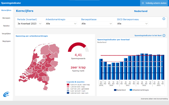This screenshot has height=105, width=169.
Task: Click the Kerncijfers page heading
Action: click(x=25, y=11)
